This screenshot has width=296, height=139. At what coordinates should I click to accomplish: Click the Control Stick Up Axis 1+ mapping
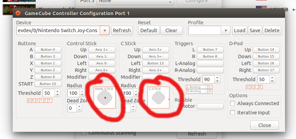coord(102,50)
